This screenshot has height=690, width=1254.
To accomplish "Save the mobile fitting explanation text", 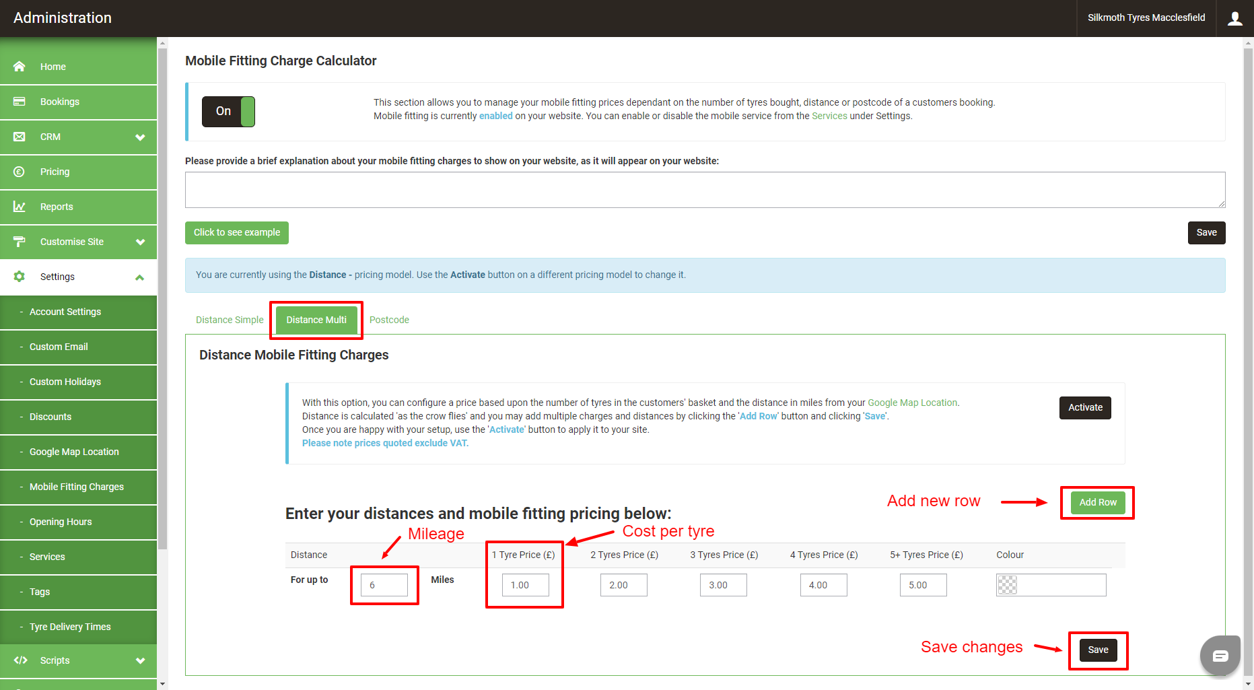I will [1206, 233].
